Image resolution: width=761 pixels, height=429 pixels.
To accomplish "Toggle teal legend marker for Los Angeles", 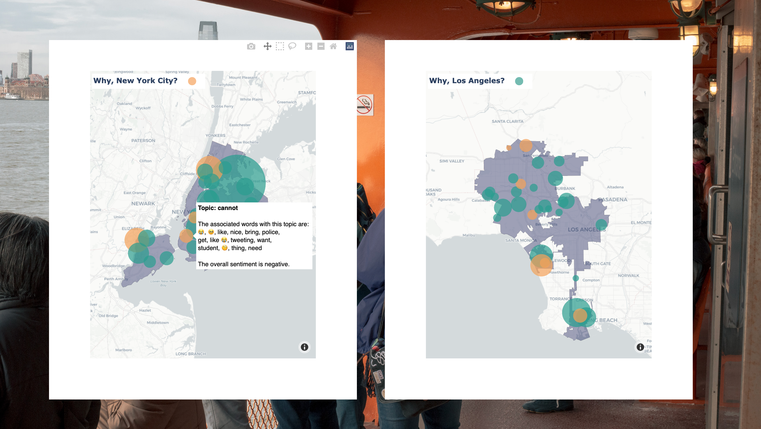I will click(519, 81).
